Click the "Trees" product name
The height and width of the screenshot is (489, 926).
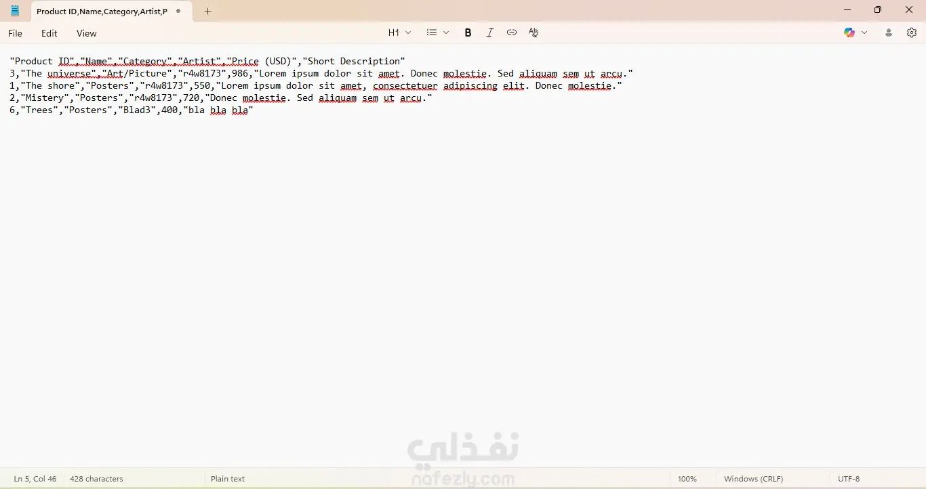39,110
